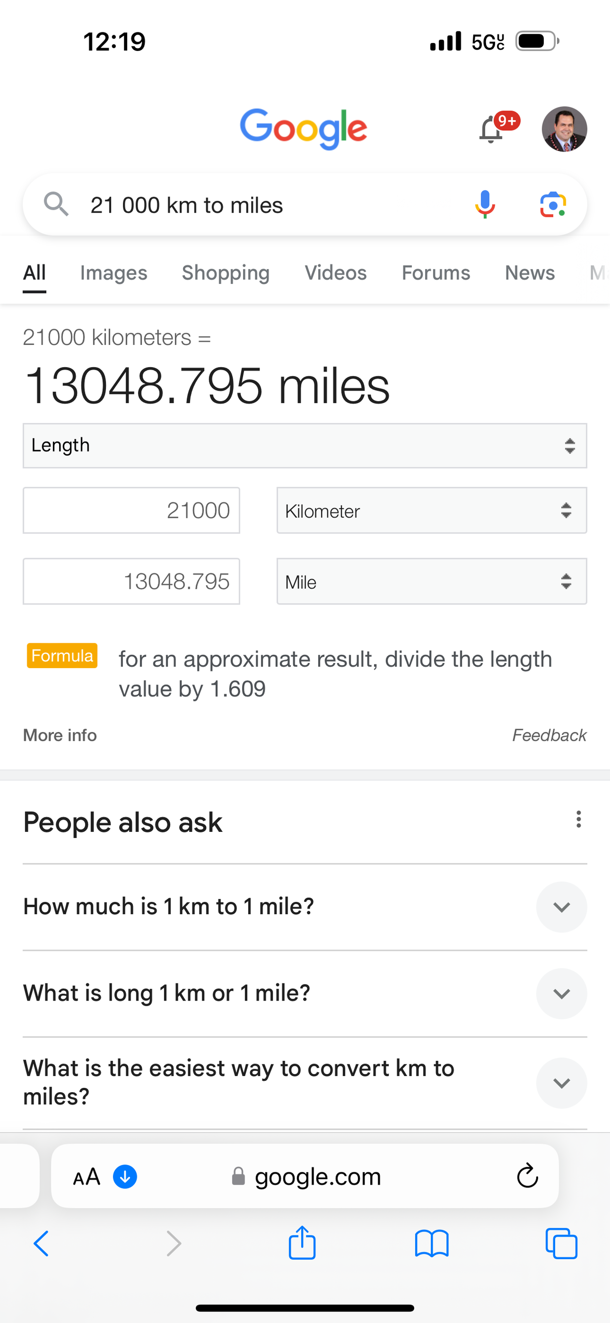Click the More info link

pyautogui.click(x=60, y=735)
